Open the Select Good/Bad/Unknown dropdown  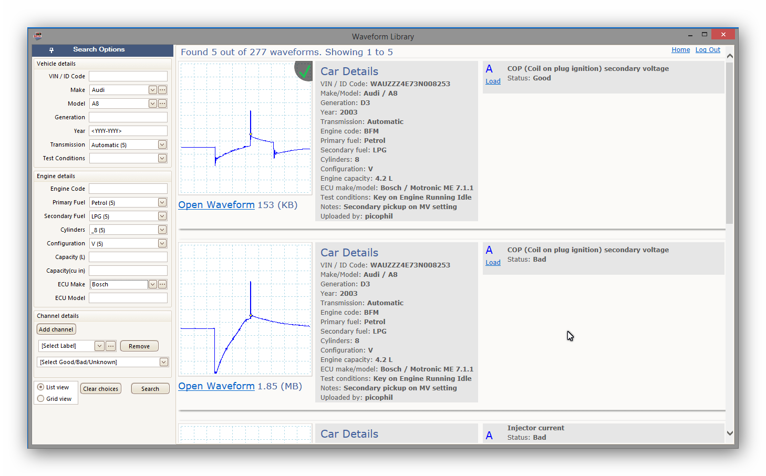(164, 362)
